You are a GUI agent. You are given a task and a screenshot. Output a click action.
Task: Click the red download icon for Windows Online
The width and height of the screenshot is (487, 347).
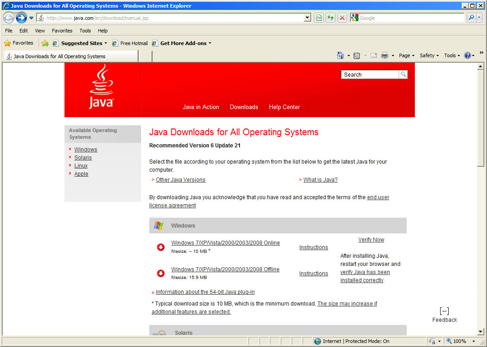pos(161,247)
